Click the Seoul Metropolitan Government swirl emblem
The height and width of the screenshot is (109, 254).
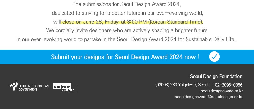pyautogui.click(x=13, y=86)
